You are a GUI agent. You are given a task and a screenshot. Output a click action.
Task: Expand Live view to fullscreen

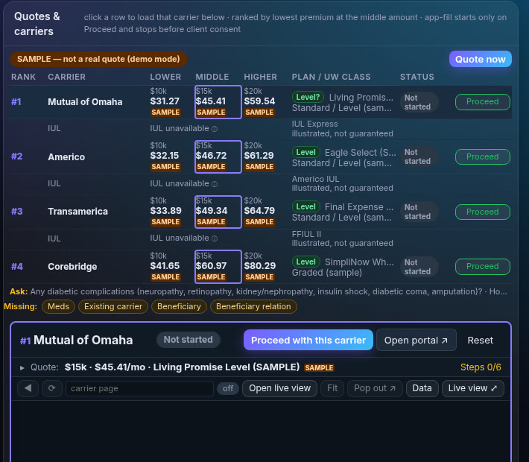[x=472, y=388]
